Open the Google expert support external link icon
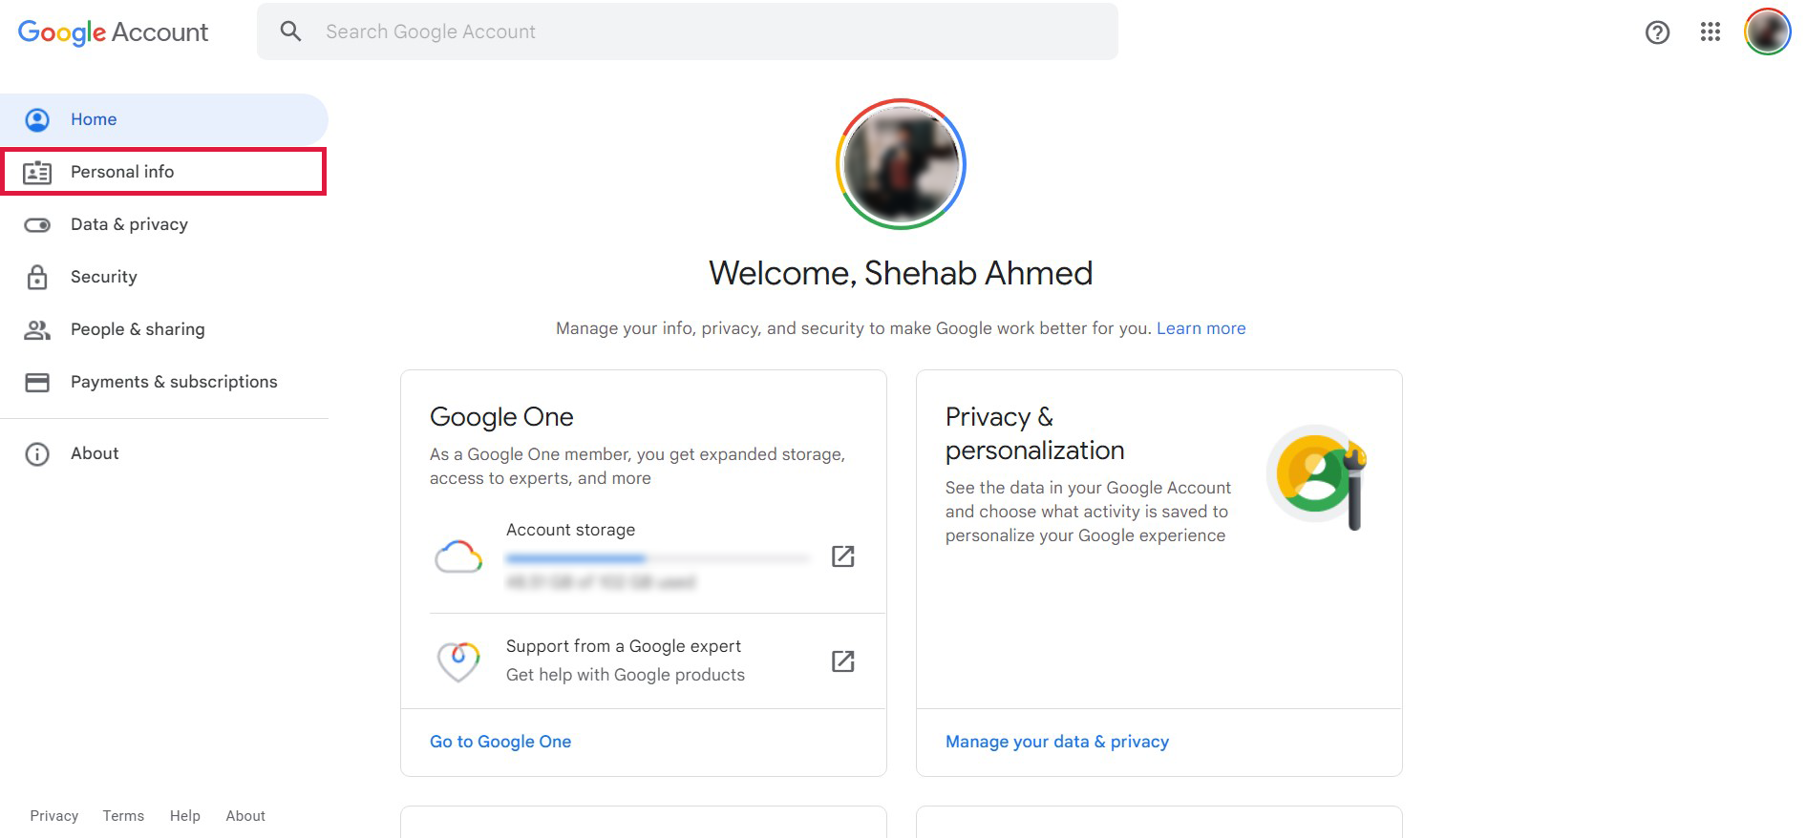This screenshot has width=1807, height=838. [842, 661]
